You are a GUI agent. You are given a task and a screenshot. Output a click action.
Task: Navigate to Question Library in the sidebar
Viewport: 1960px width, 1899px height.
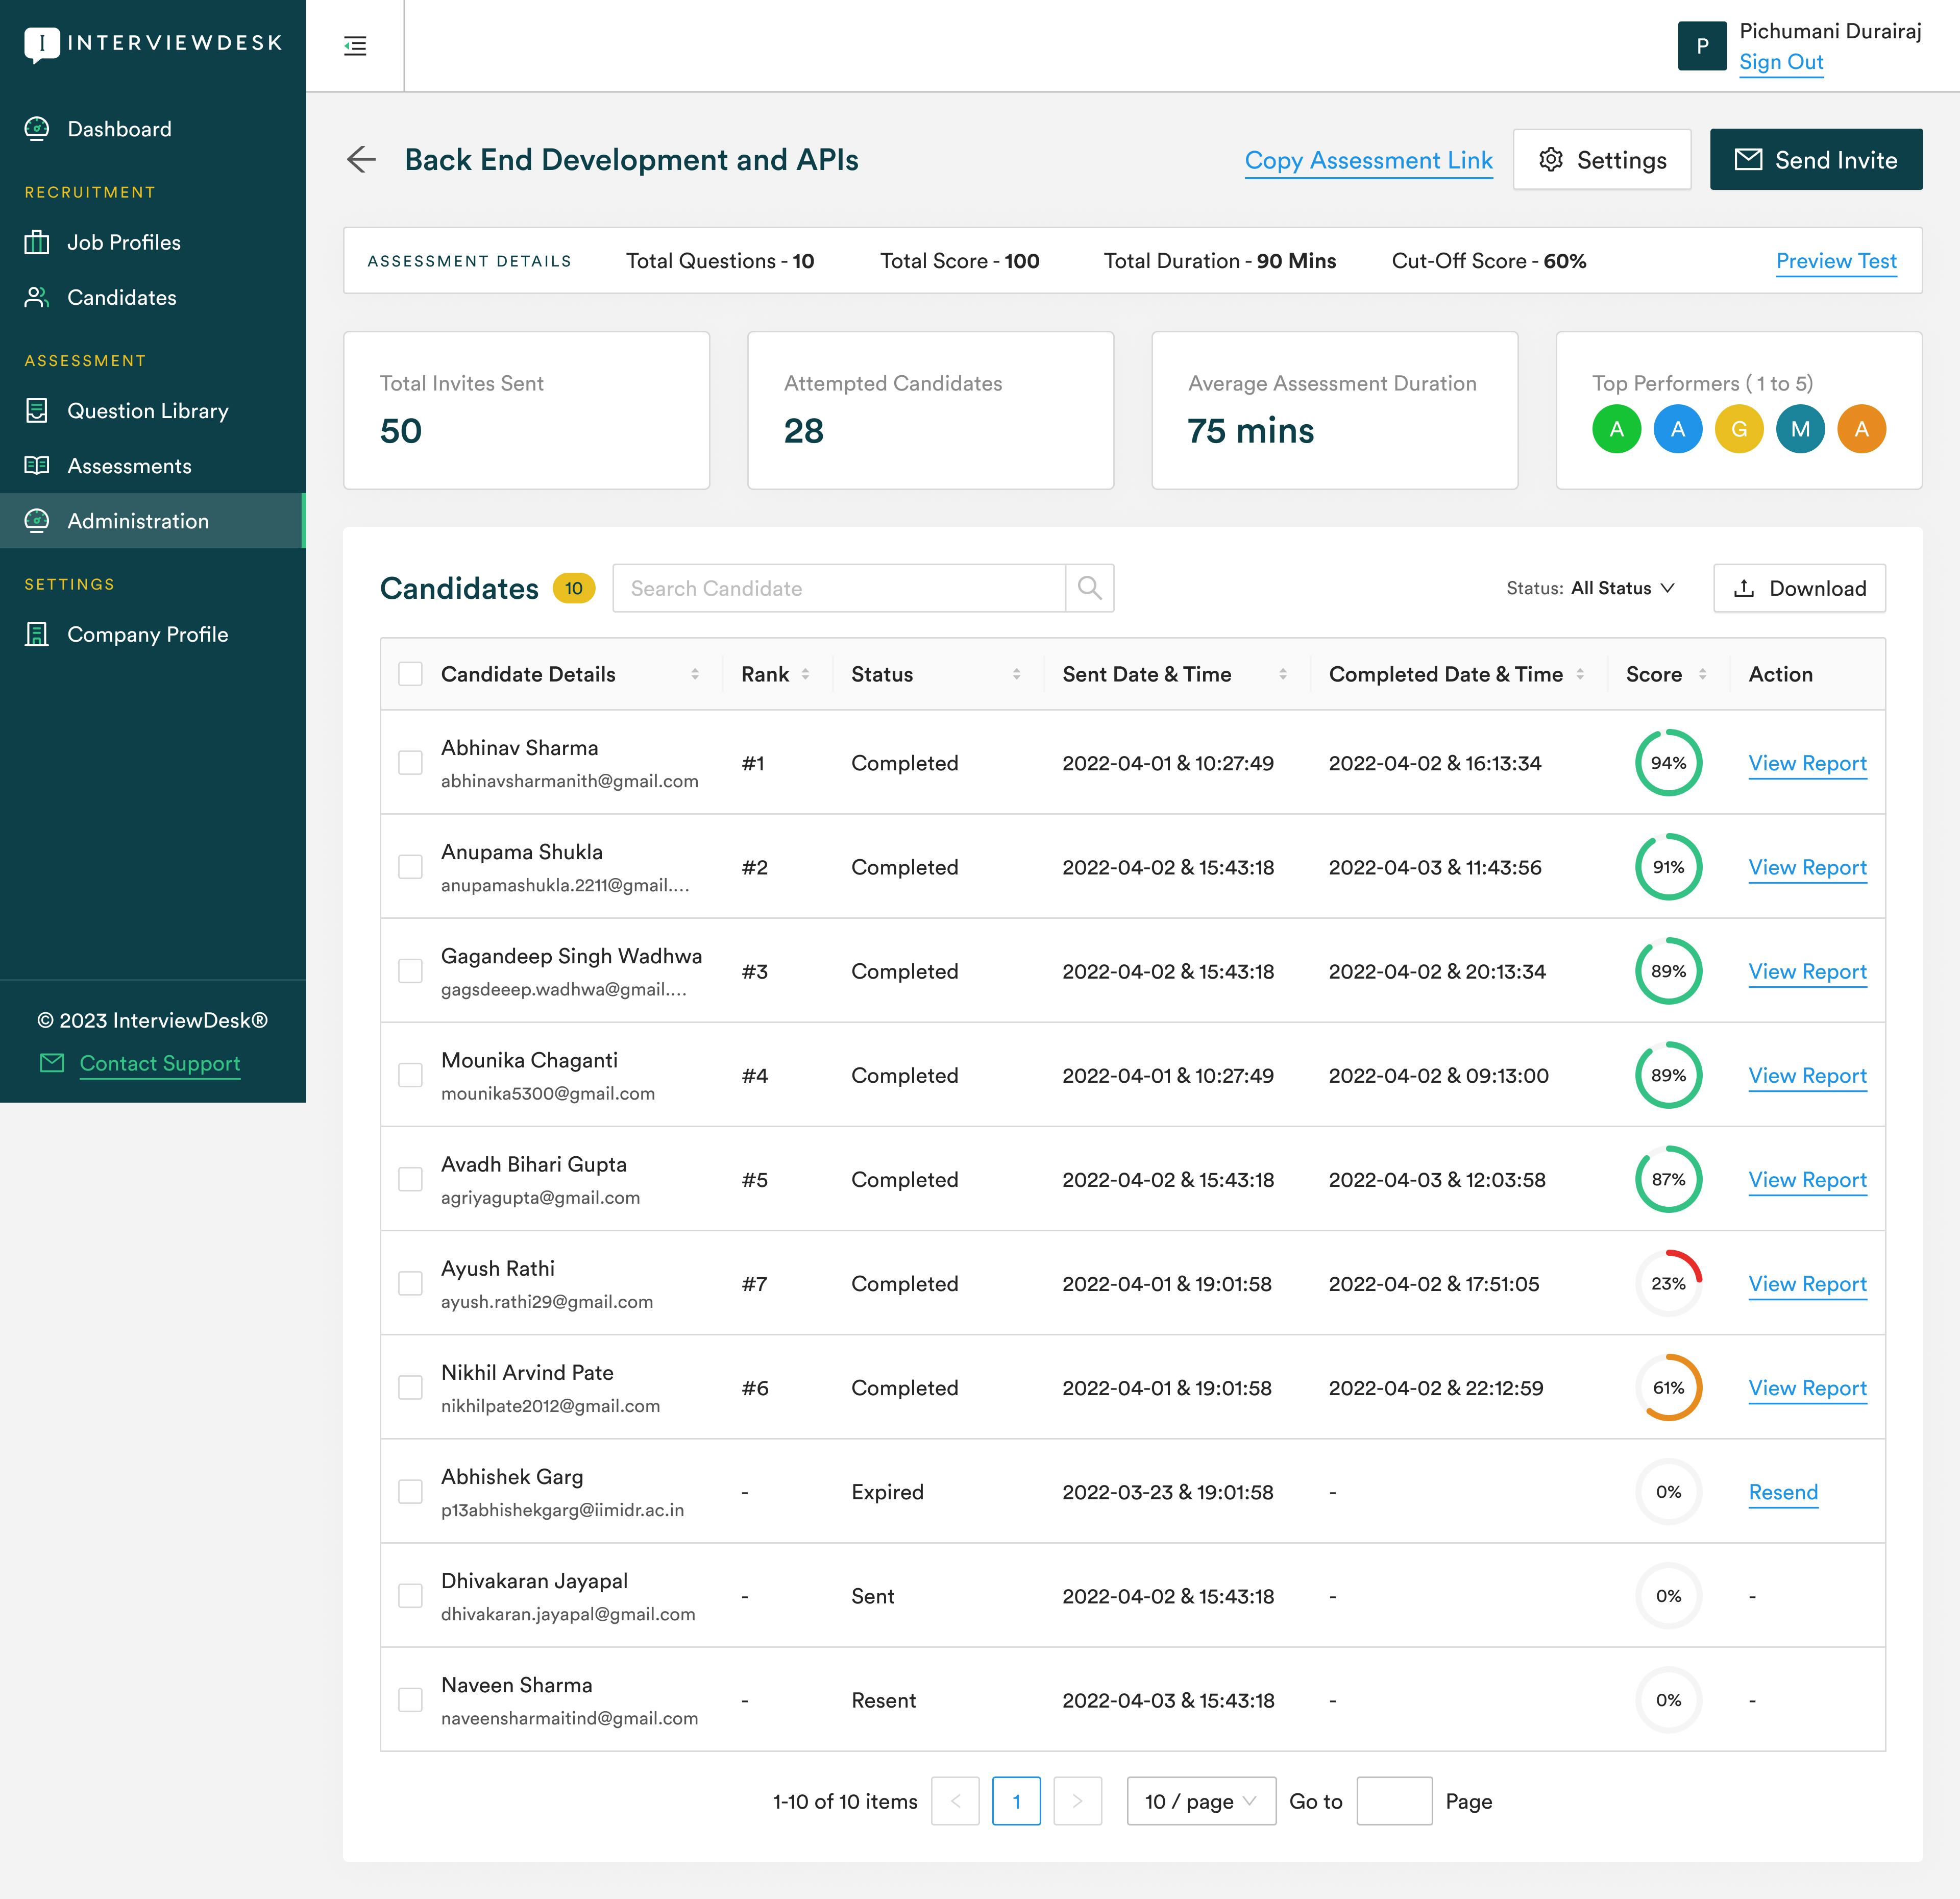pyautogui.click(x=147, y=411)
